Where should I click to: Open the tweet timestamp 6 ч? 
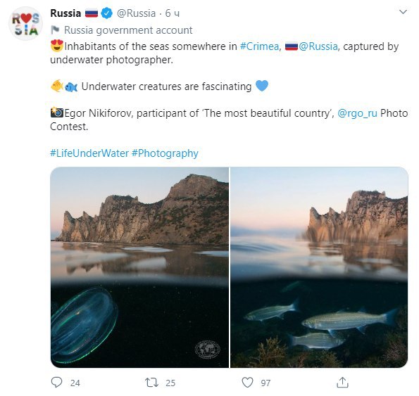(x=172, y=13)
